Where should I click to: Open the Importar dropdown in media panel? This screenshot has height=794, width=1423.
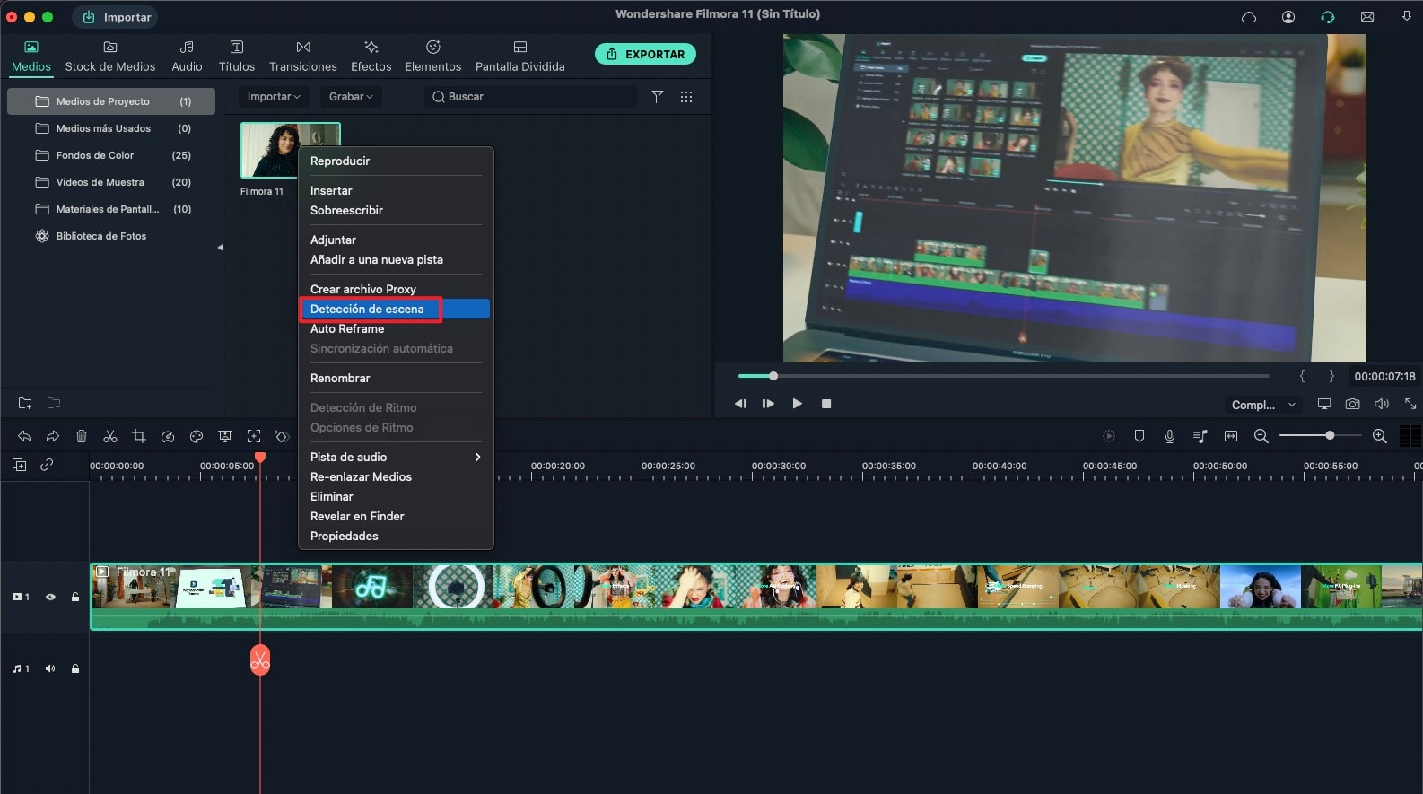pyautogui.click(x=274, y=97)
